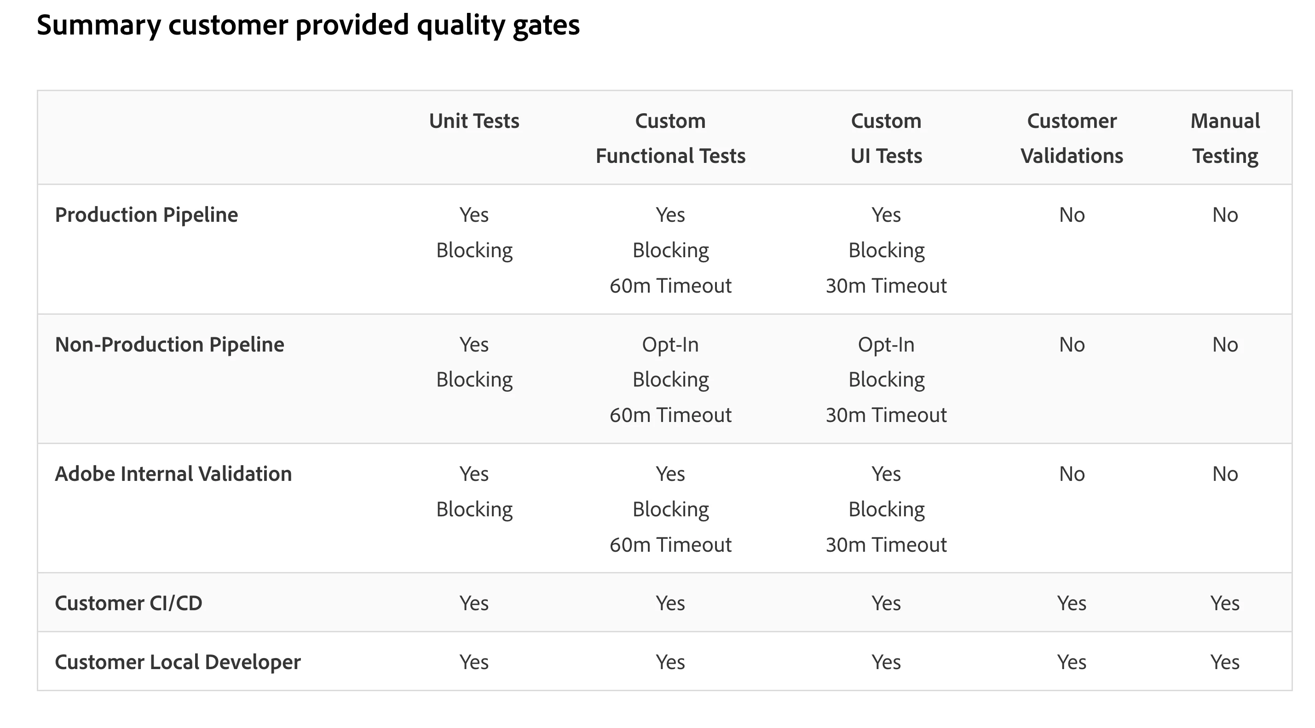Select the Production Pipeline row label
Screen dimensions: 1315x728
click(x=146, y=215)
